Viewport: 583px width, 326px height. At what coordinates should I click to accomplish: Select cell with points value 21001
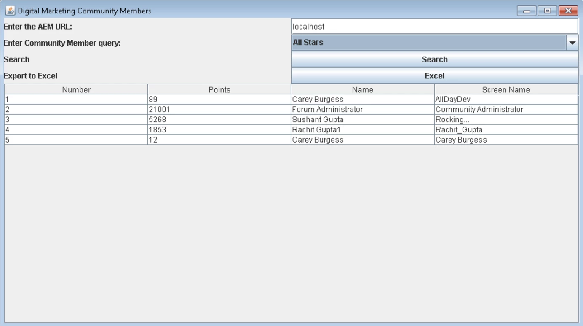click(x=219, y=110)
